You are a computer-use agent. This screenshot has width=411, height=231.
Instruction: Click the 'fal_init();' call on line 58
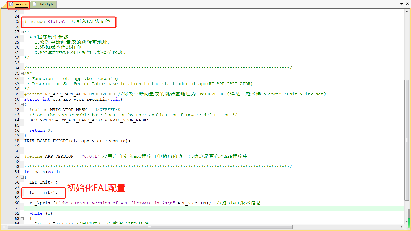43,193
